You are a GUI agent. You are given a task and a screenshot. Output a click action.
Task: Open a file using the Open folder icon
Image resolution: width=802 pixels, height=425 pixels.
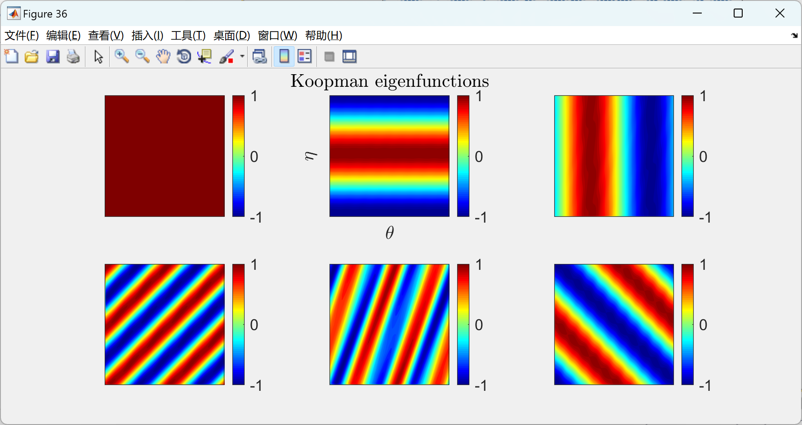pyautogui.click(x=31, y=56)
